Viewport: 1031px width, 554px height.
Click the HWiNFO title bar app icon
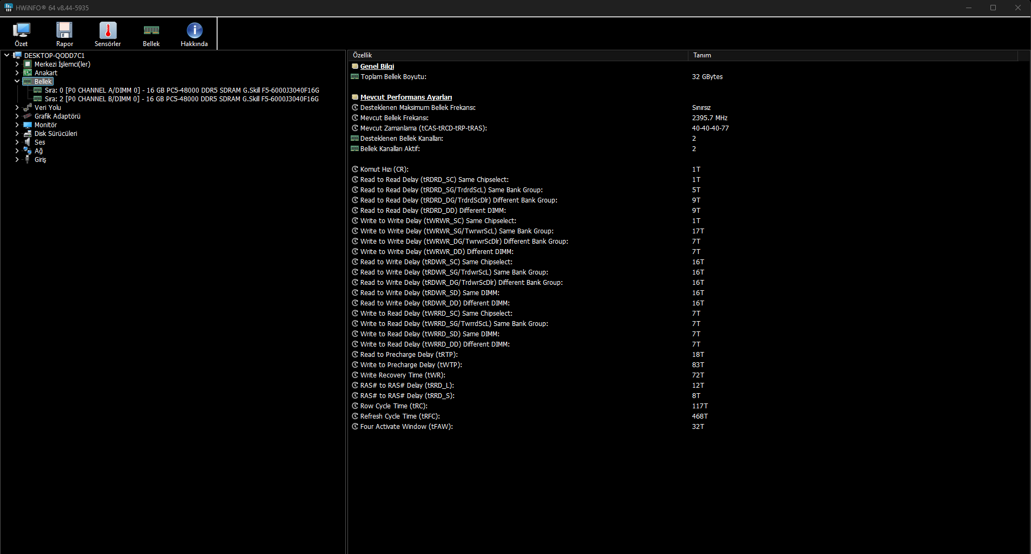point(8,8)
